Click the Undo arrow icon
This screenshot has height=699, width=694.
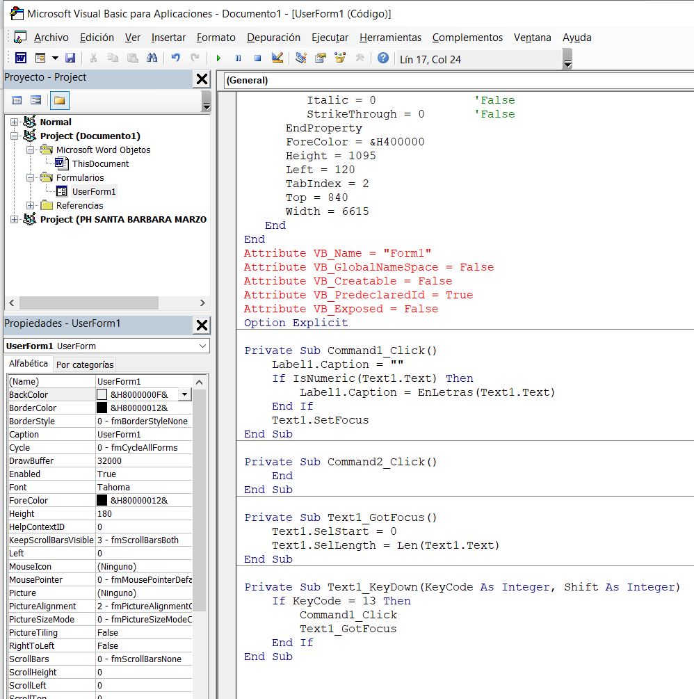(x=176, y=58)
